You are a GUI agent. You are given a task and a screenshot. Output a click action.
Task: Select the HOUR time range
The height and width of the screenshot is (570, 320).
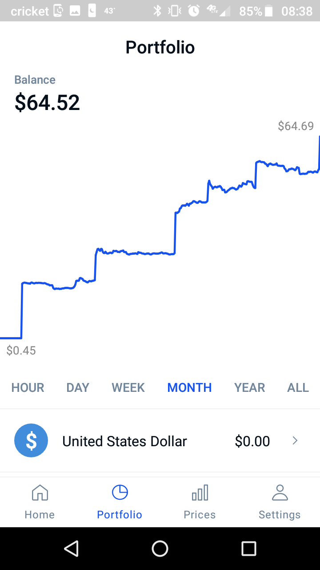pos(28,387)
